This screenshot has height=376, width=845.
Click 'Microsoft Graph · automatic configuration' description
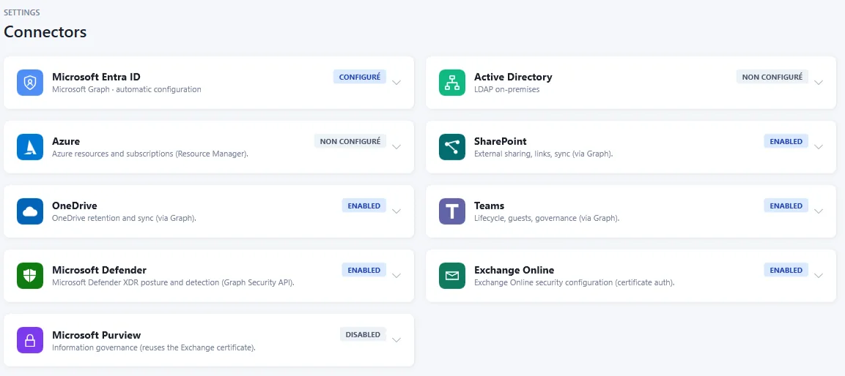point(127,89)
